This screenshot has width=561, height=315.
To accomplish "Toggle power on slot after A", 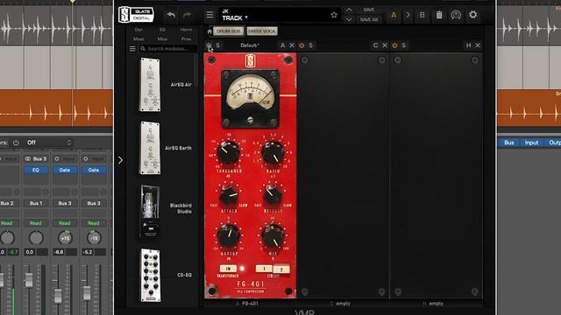I will [x=302, y=45].
